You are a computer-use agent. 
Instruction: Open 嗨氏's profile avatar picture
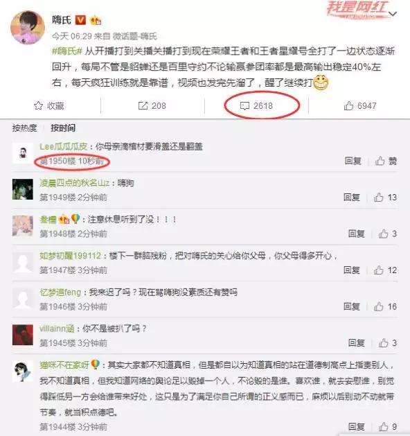point(28,28)
